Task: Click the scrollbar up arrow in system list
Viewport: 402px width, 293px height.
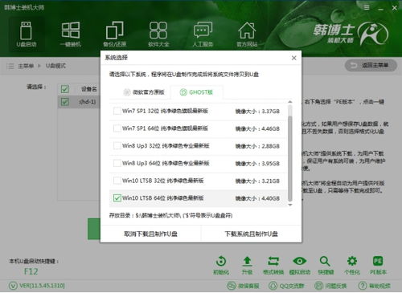Action: point(290,102)
